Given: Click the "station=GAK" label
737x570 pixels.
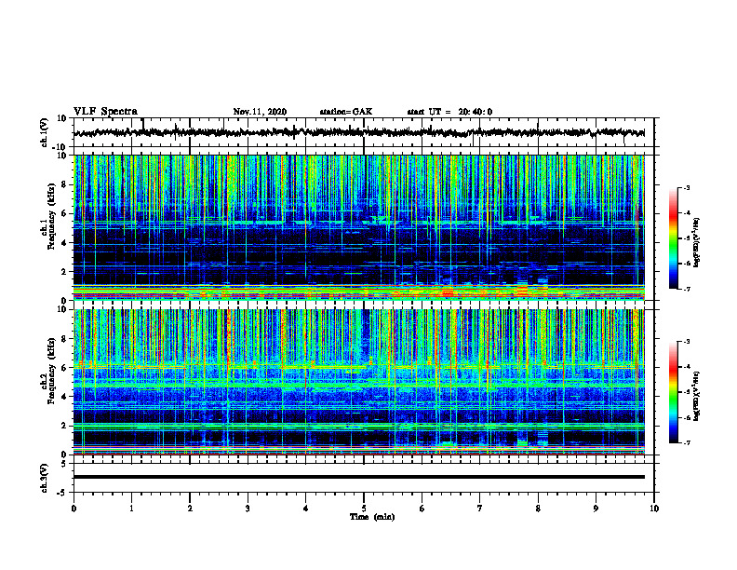Looking at the screenshot, I should point(346,112).
